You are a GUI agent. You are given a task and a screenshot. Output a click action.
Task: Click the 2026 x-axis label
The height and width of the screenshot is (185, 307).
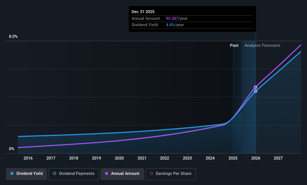click(256, 158)
